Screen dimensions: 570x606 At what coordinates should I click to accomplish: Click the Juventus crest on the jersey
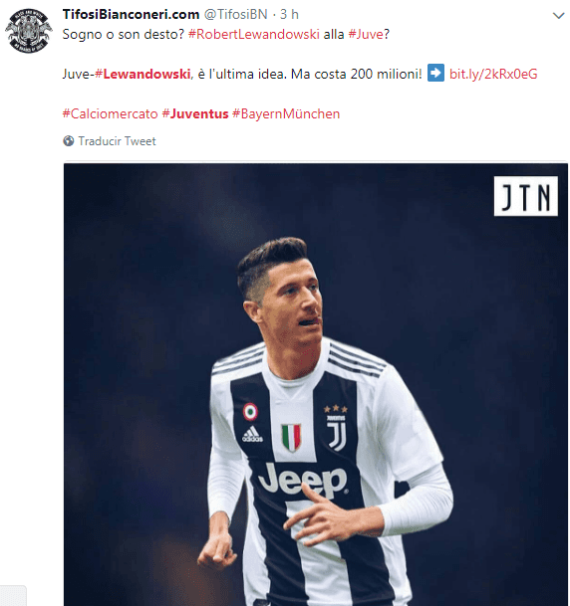pyautogui.click(x=336, y=428)
